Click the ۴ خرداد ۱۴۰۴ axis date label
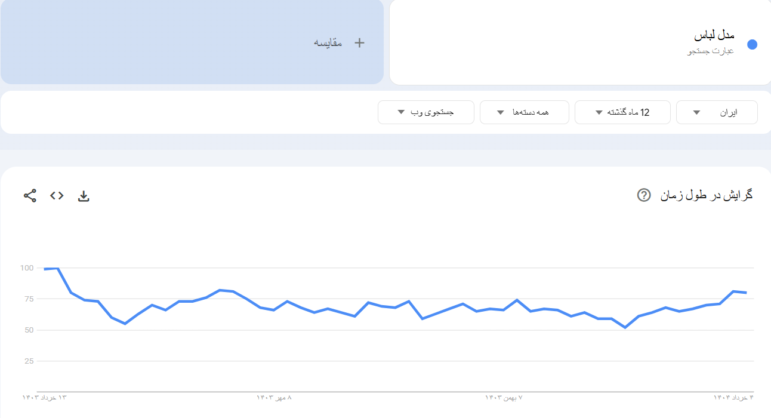This screenshot has width=771, height=418. point(734,398)
